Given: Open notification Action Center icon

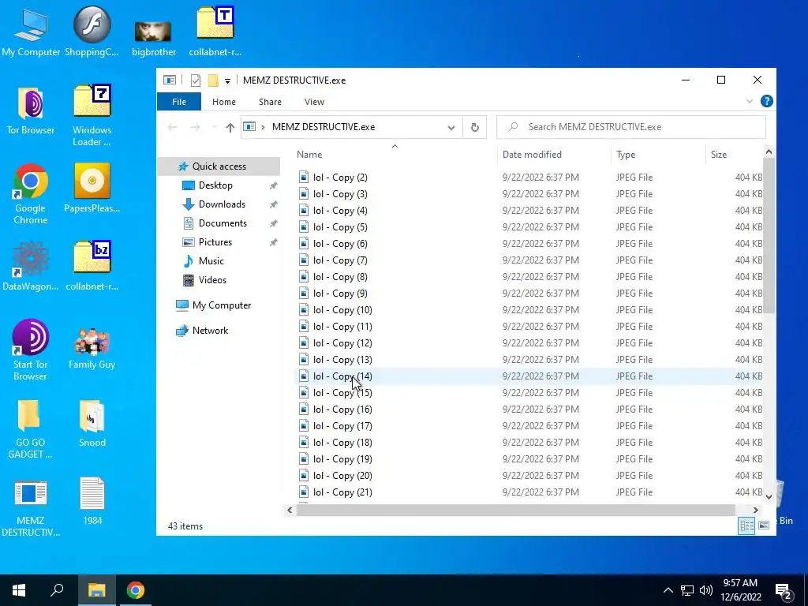Looking at the screenshot, I should tap(784, 591).
